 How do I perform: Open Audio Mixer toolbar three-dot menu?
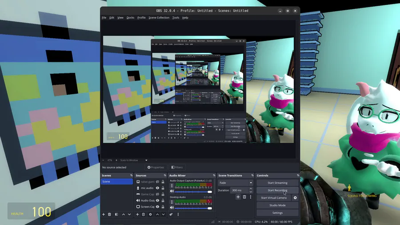point(178,214)
